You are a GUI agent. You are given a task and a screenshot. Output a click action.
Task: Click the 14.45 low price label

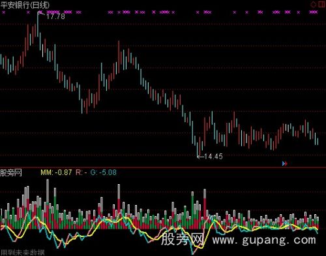pyautogui.click(x=213, y=157)
